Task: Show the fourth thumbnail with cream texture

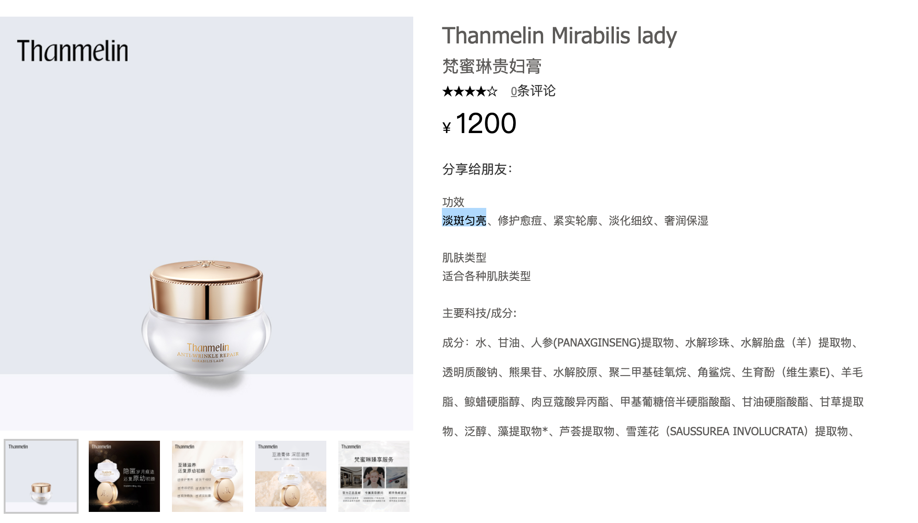Action: [291, 476]
